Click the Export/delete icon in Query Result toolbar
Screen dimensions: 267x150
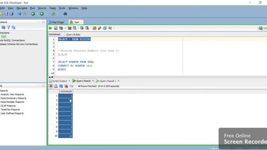pyautogui.click(x=66, y=86)
